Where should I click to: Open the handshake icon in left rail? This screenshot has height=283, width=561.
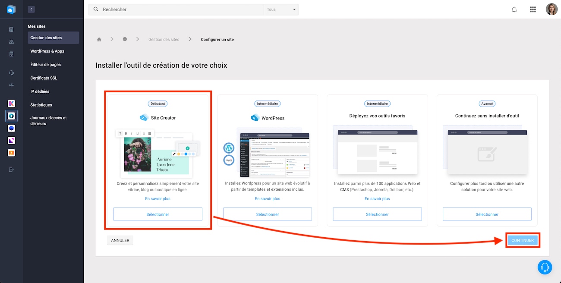click(x=11, y=85)
